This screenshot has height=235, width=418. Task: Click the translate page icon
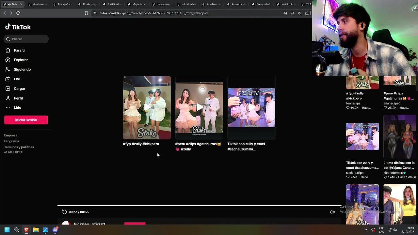pyautogui.click(x=299, y=13)
